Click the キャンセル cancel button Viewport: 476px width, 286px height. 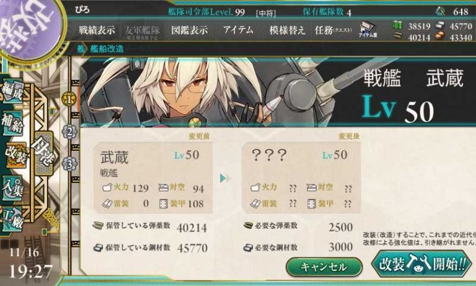pos(324,267)
